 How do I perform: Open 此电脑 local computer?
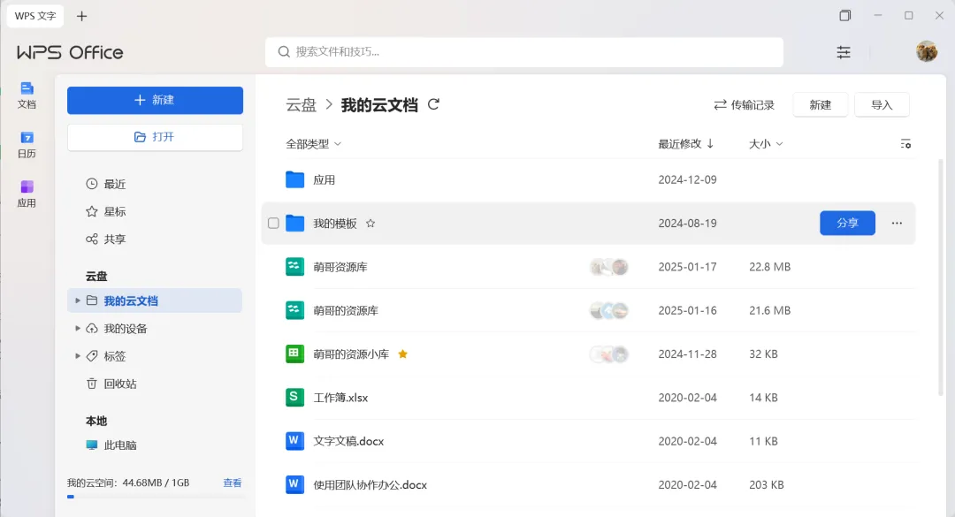click(x=111, y=445)
